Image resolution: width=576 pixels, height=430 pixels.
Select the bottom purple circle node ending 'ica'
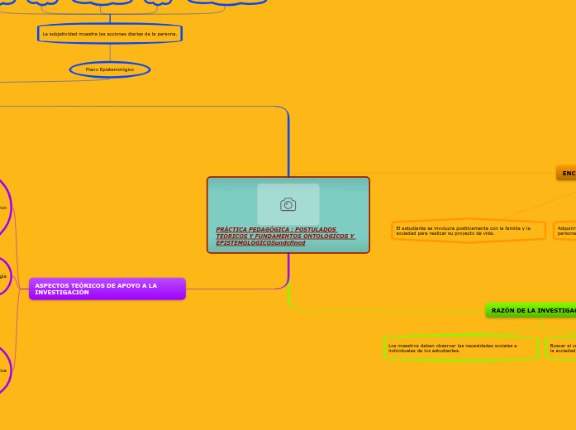pyautogui.click(x=2, y=370)
